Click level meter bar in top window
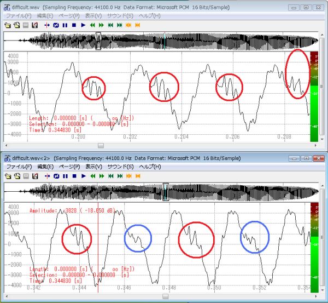The image size is (328, 303). 314,96
